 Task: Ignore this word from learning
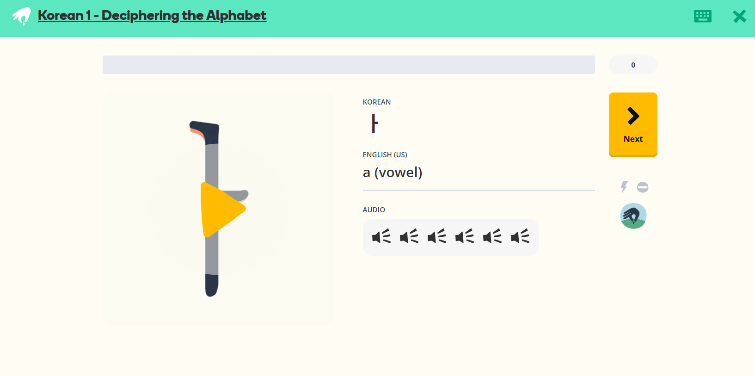643,187
